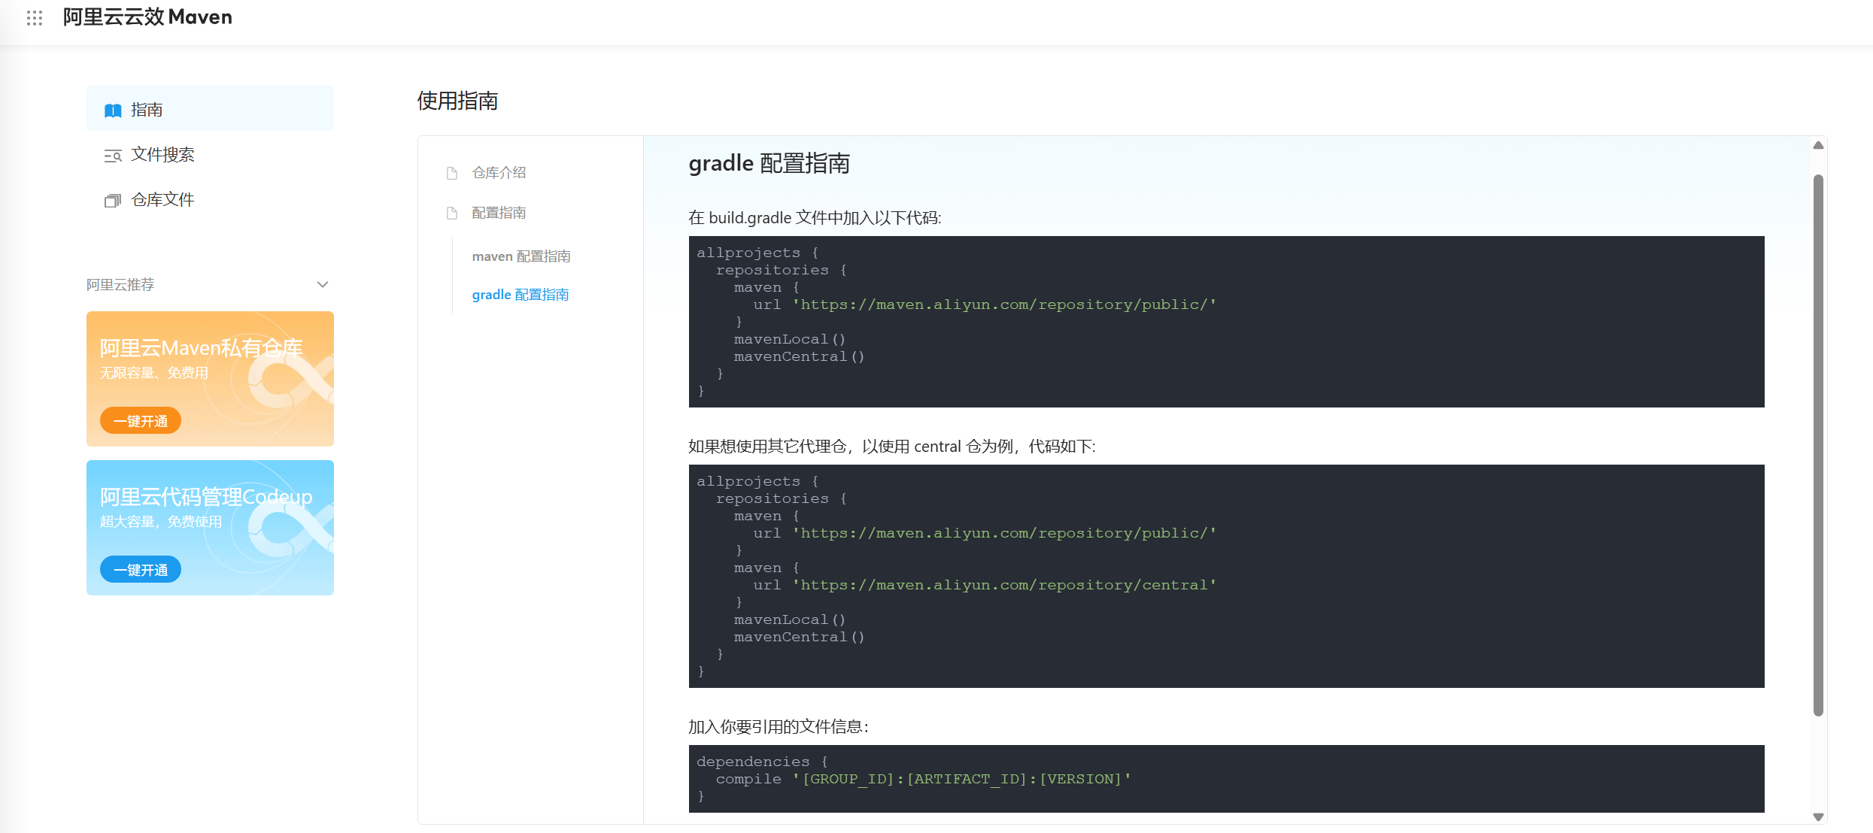This screenshot has width=1873, height=833.
Task: Click the document icon beside 配置指南
Action: click(452, 213)
